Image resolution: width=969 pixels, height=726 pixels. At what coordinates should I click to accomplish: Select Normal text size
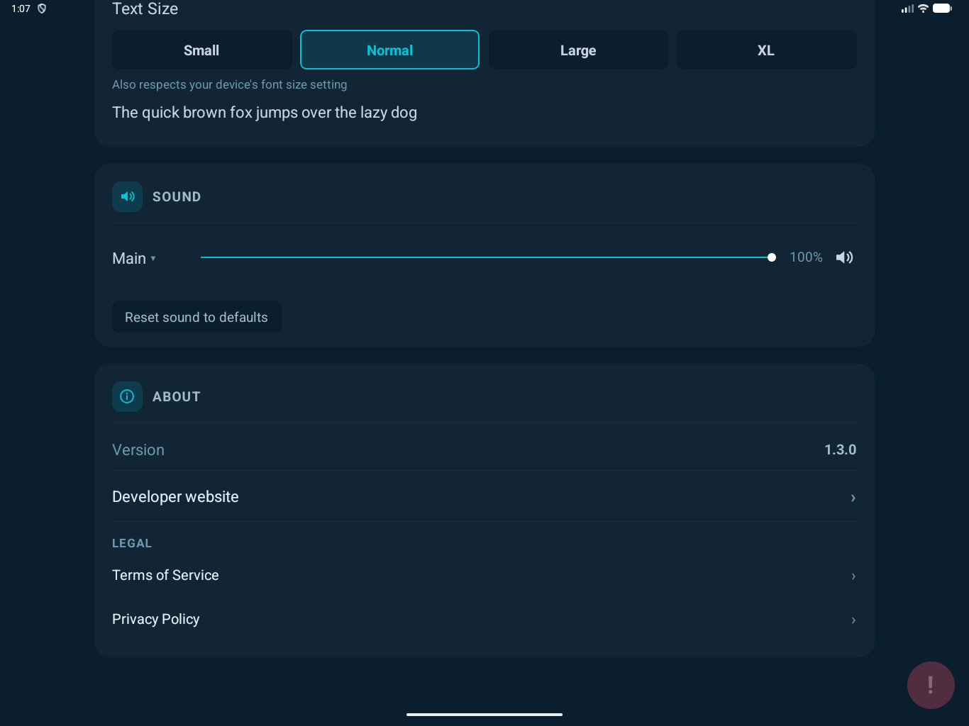(389, 50)
